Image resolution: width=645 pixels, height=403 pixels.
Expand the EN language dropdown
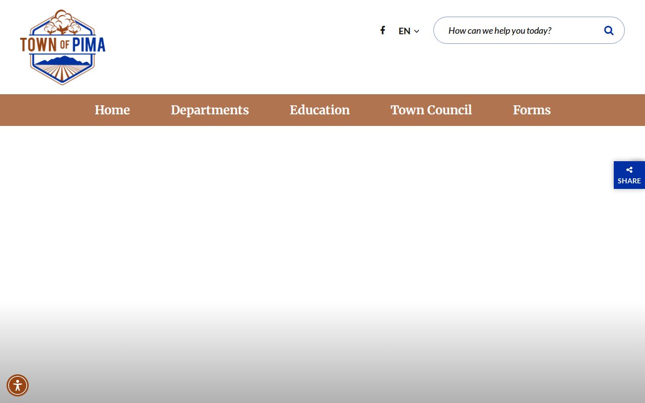(409, 31)
